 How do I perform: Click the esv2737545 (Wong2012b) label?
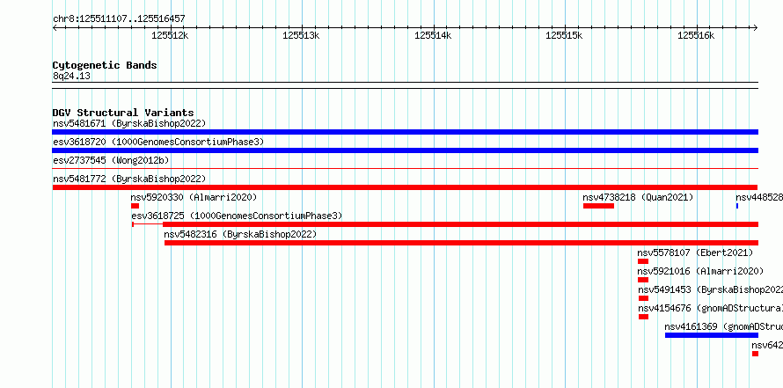pos(111,160)
